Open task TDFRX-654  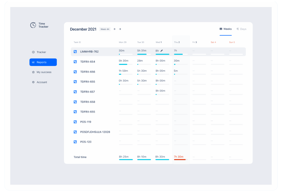point(88,62)
